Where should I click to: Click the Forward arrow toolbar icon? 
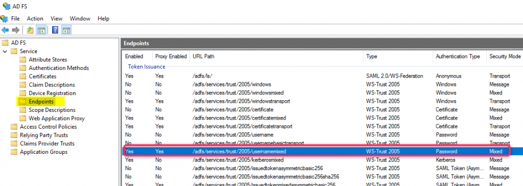[x=16, y=30]
